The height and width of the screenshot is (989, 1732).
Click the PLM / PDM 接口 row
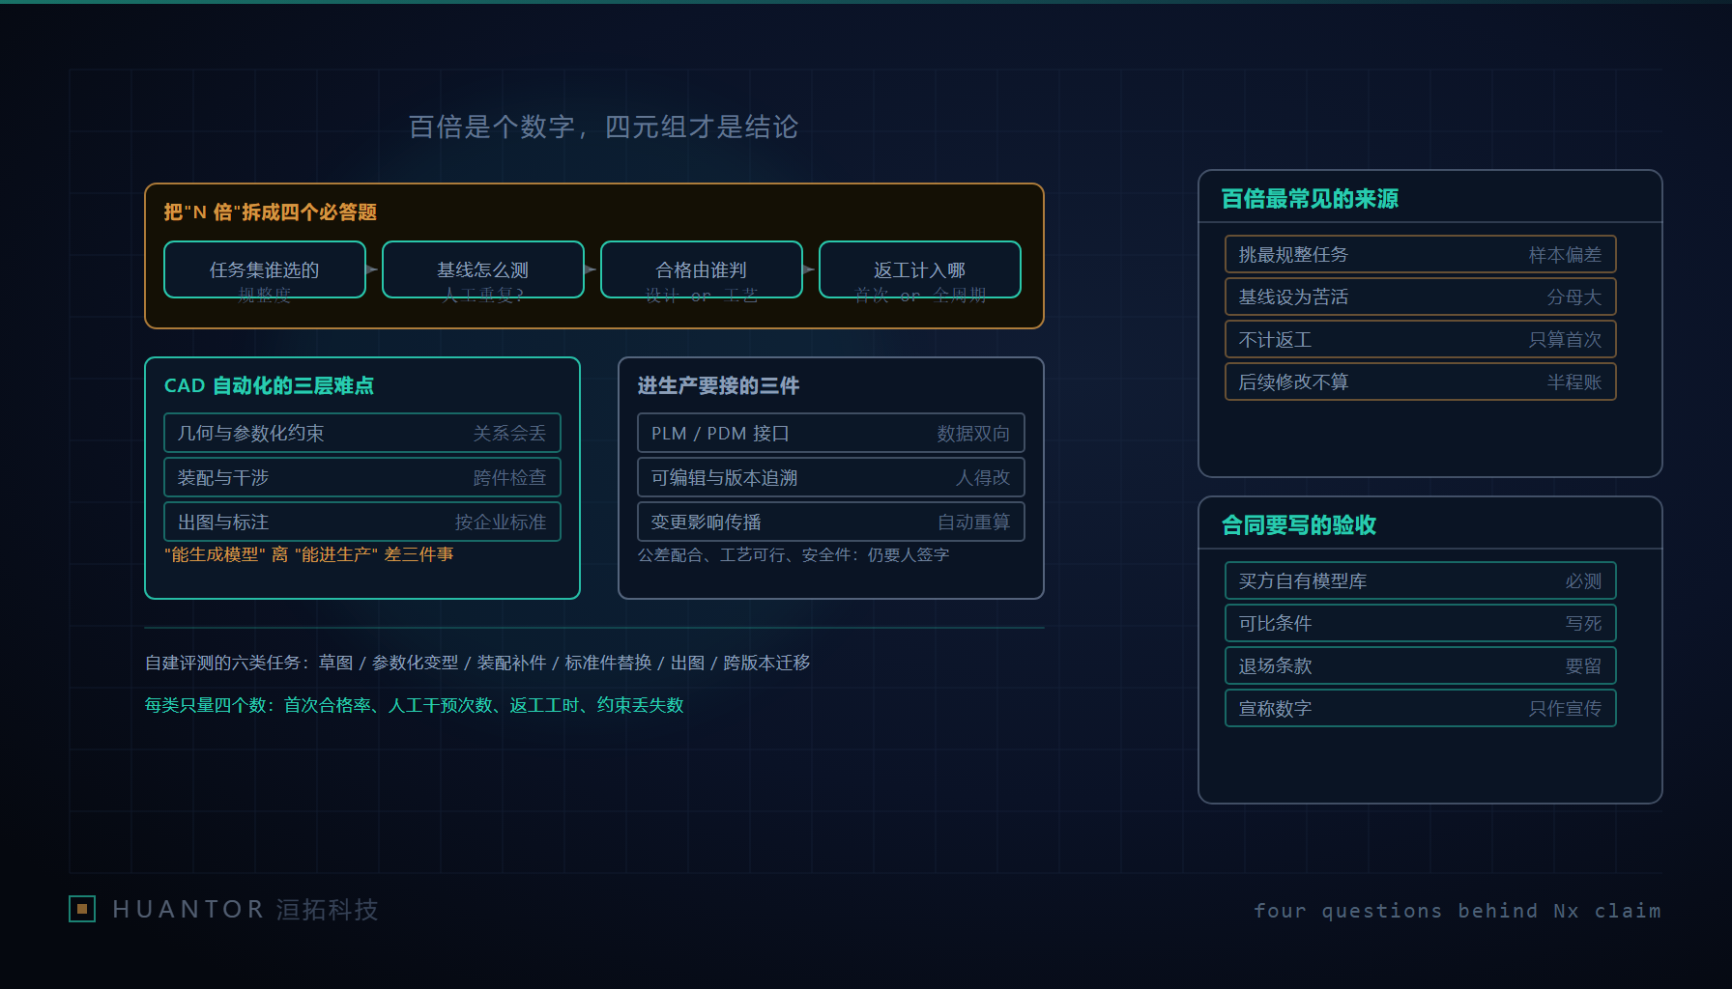pyautogui.click(x=831, y=433)
